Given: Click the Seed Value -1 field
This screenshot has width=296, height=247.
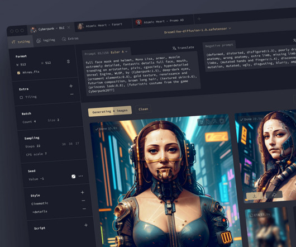Looking at the screenshot, I should tap(36, 179).
